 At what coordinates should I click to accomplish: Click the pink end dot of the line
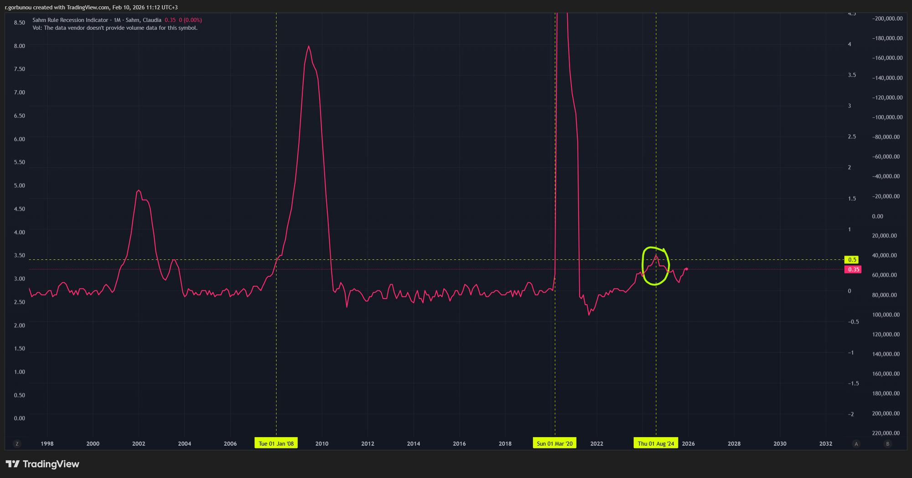(686, 269)
